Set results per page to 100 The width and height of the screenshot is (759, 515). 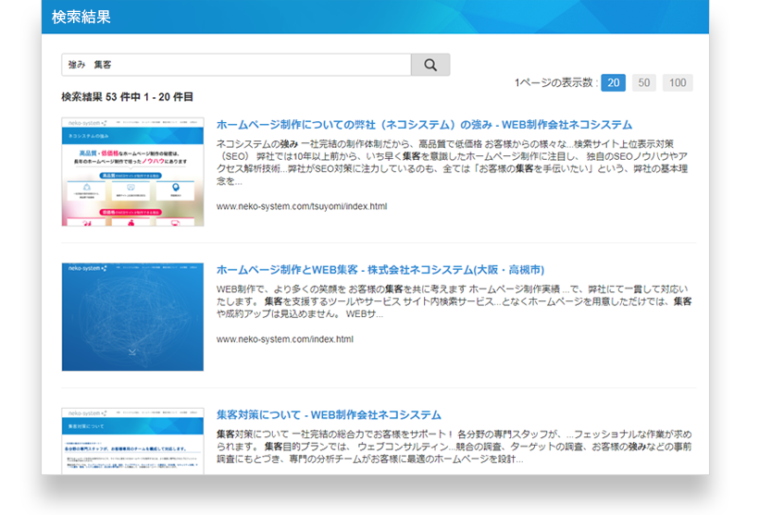678,82
